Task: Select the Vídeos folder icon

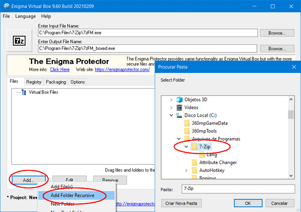Action: (x=179, y=107)
